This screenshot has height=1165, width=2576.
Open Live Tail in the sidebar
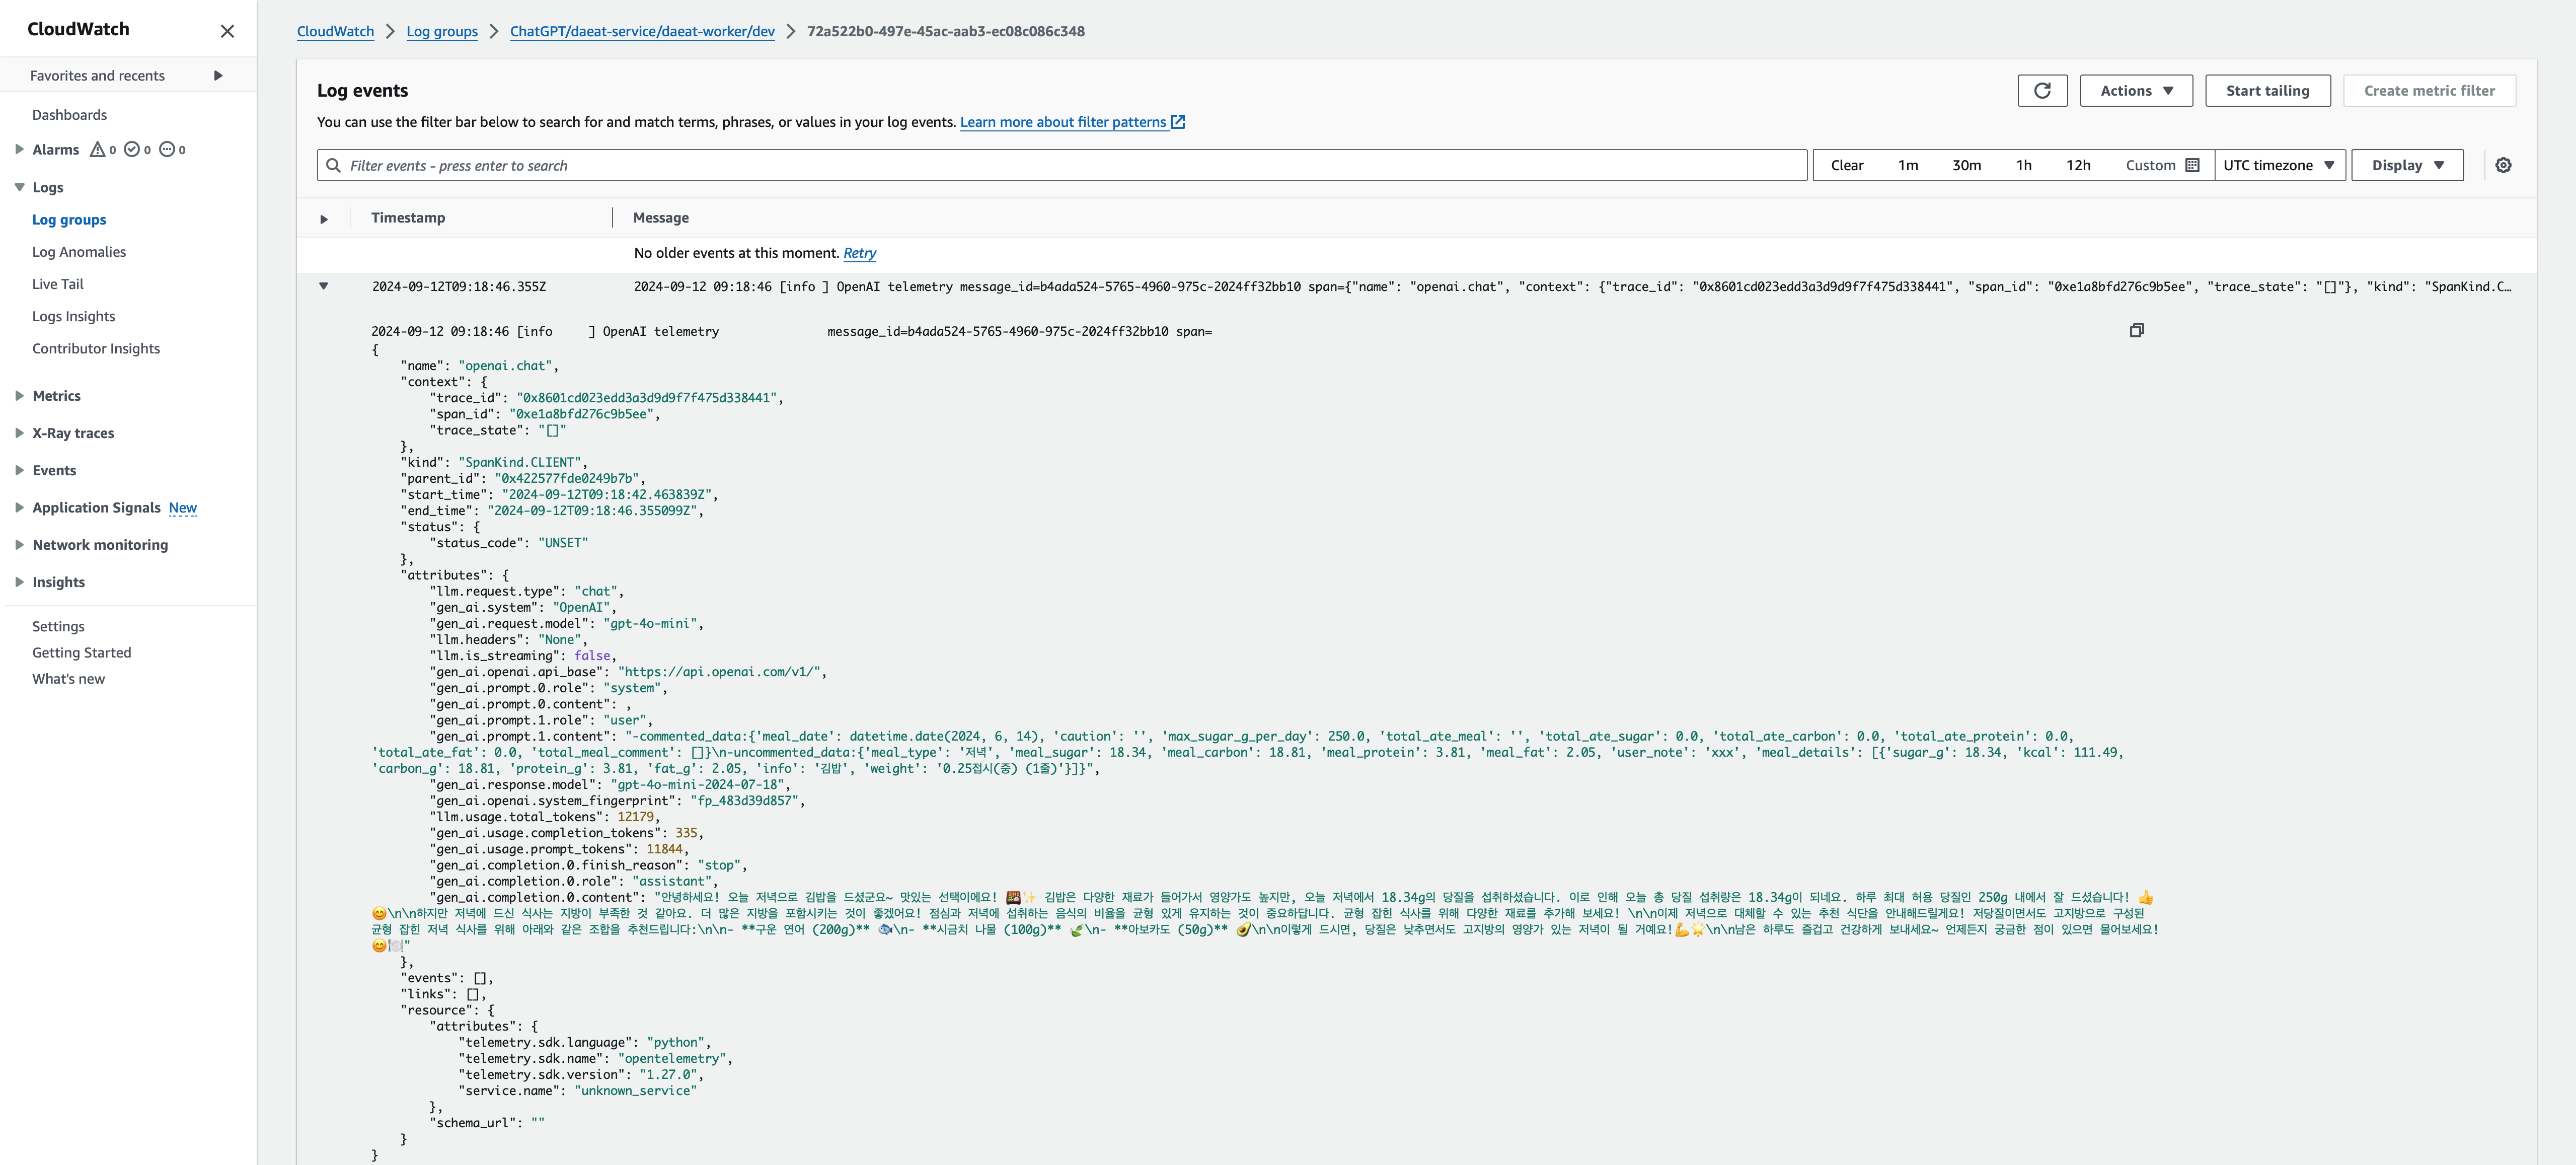58,284
